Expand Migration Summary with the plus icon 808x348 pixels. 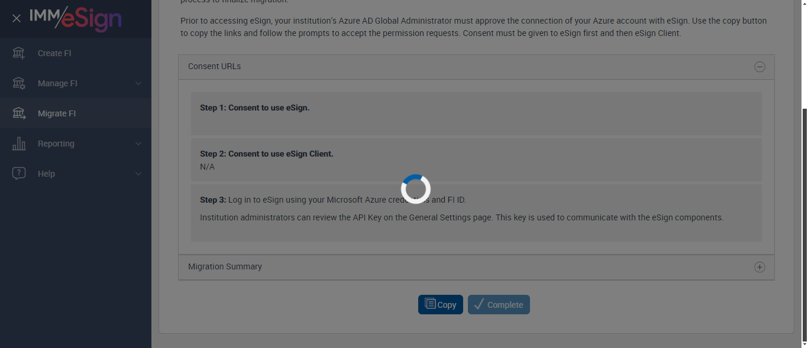[x=759, y=267]
